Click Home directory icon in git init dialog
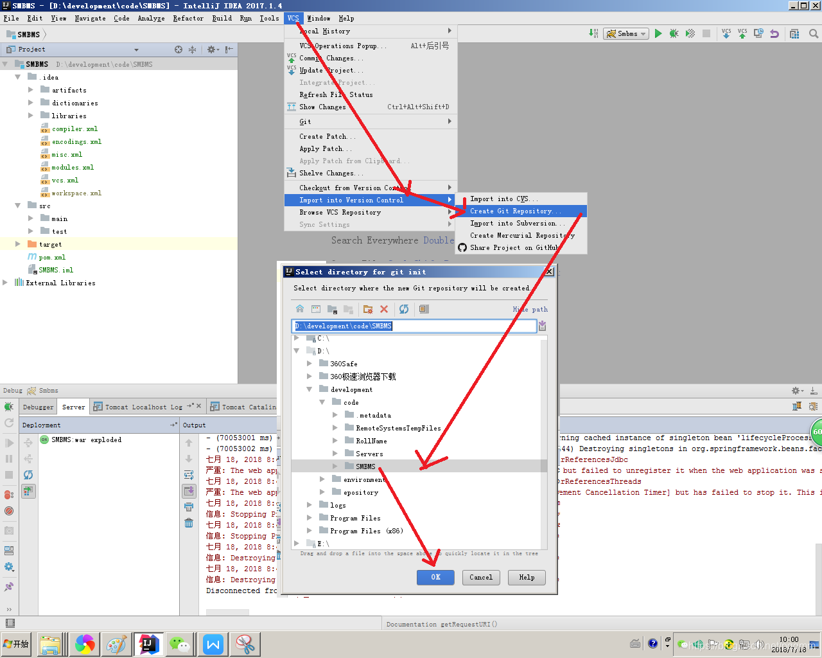Screen dimensions: 822x658 coord(300,309)
